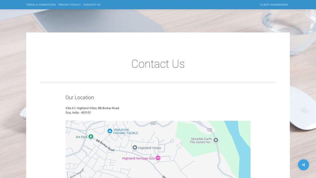This screenshot has height=178, width=316.
Task: Click the route 12 shield above Highland Vistas
Action: pyautogui.click(x=153, y=123)
